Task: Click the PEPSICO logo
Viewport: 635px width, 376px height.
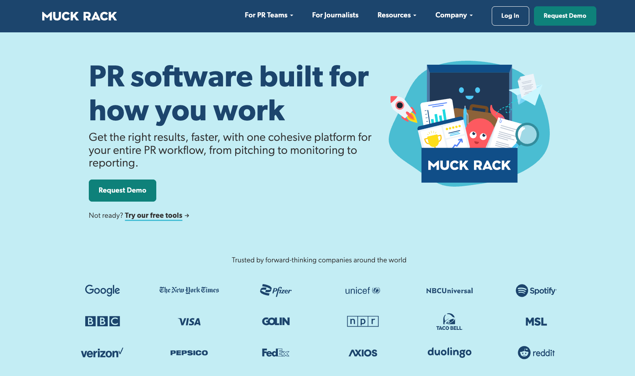Action: pos(189,353)
